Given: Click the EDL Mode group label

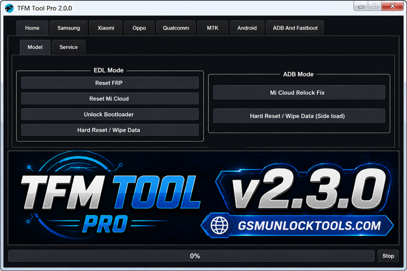Looking at the screenshot, I should (109, 71).
